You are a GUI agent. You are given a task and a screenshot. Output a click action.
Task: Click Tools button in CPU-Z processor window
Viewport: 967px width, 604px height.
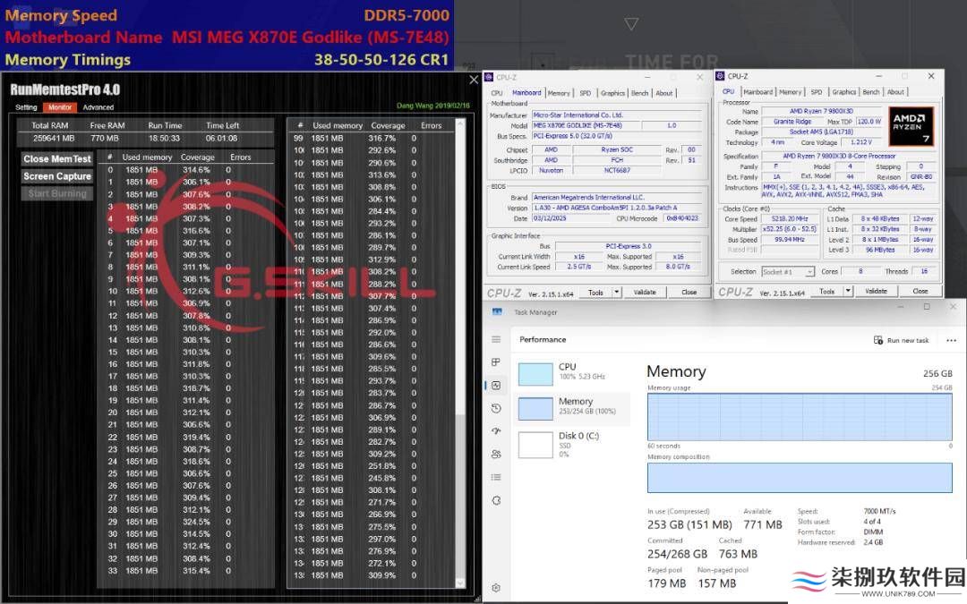pyautogui.click(x=827, y=291)
